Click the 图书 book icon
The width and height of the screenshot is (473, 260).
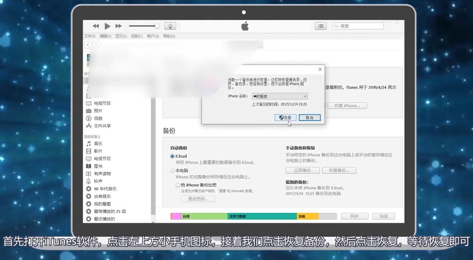(x=88, y=166)
